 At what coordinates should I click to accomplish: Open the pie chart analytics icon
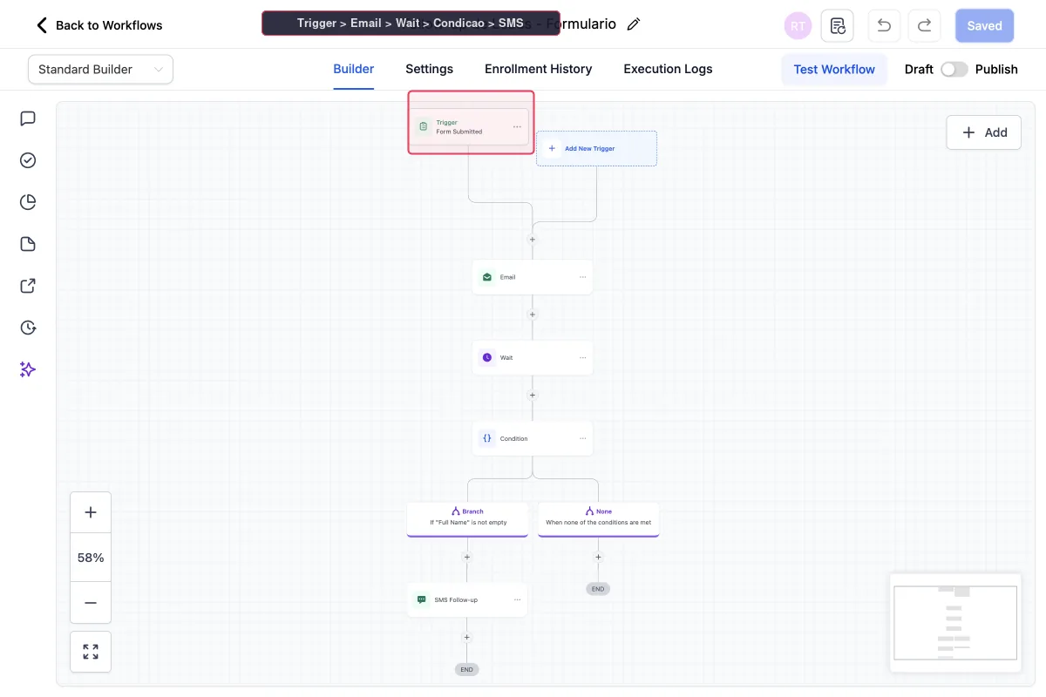point(27,201)
